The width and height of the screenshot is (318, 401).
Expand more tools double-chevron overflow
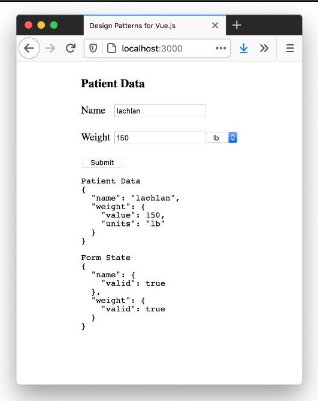264,48
